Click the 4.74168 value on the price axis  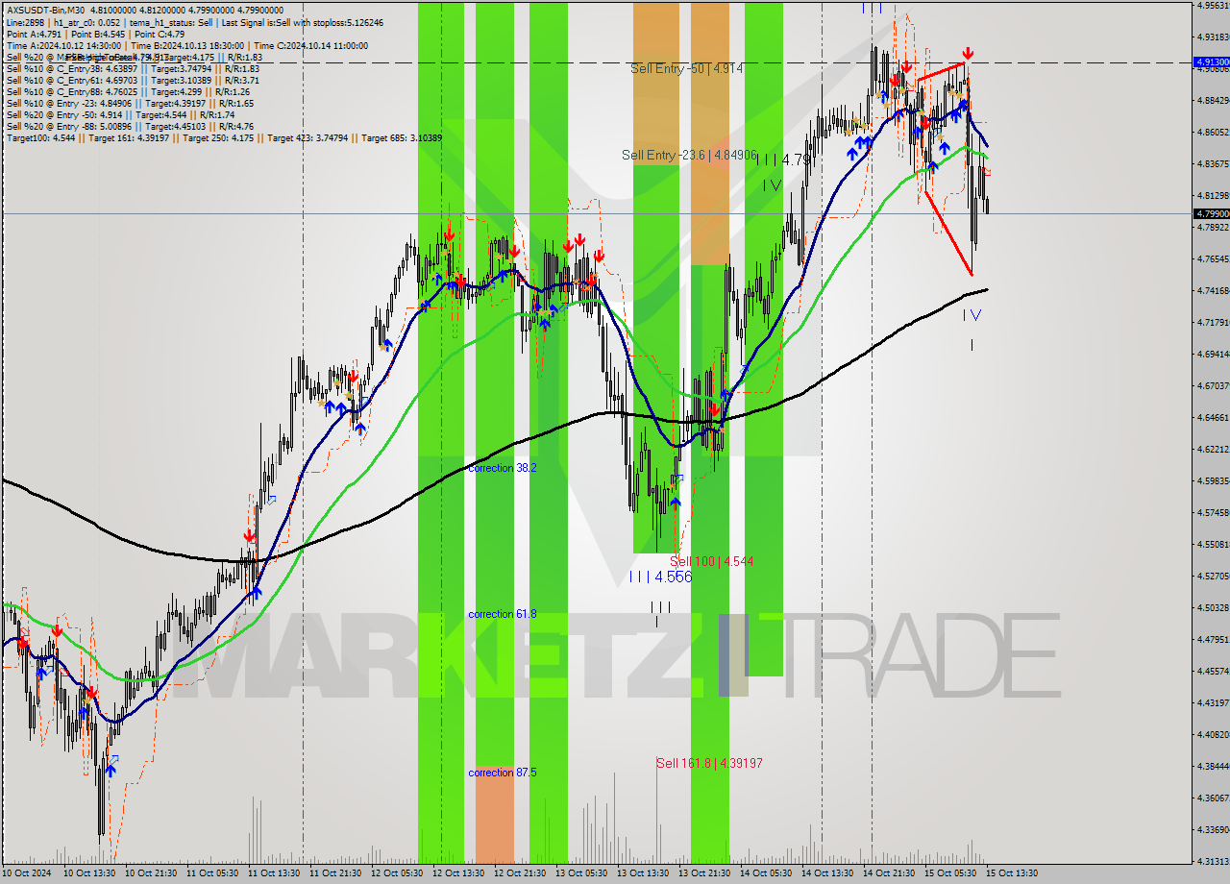pos(1213,290)
